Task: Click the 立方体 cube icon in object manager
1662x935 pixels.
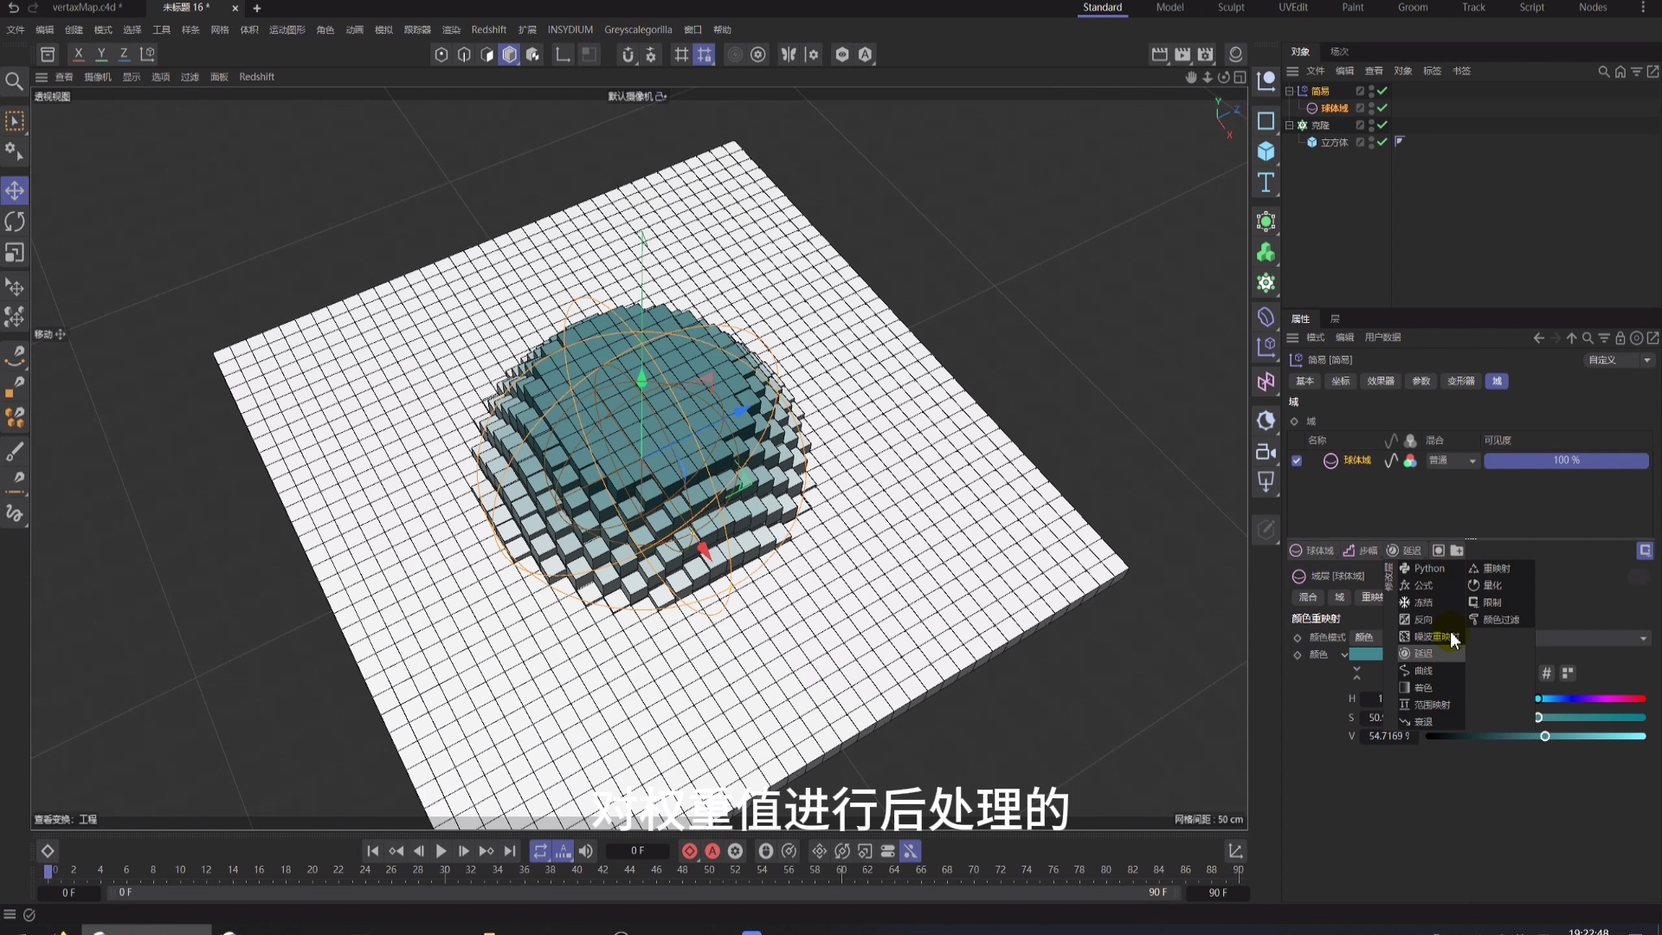Action: pyautogui.click(x=1312, y=142)
